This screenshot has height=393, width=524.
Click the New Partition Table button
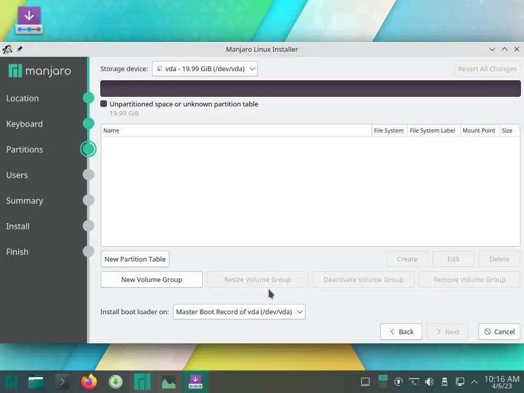[x=135, y=259]
